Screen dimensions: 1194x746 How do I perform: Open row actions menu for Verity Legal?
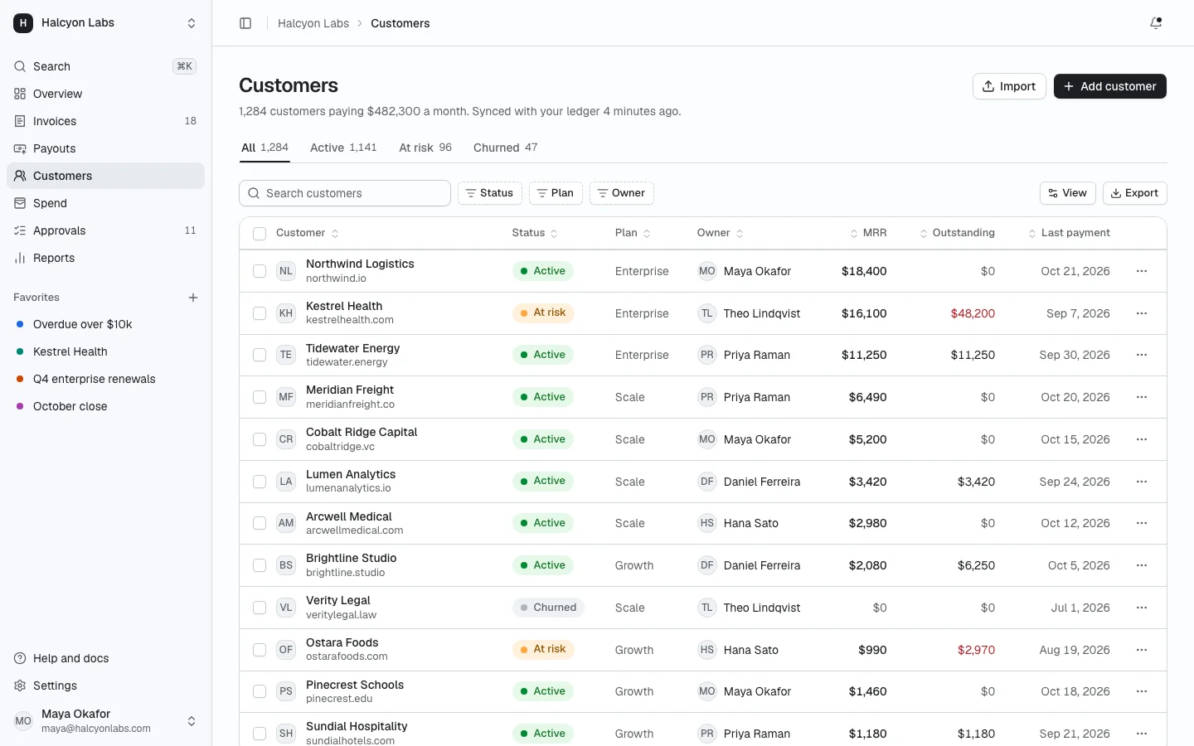pyautogui.click(x=1142, y=608)
